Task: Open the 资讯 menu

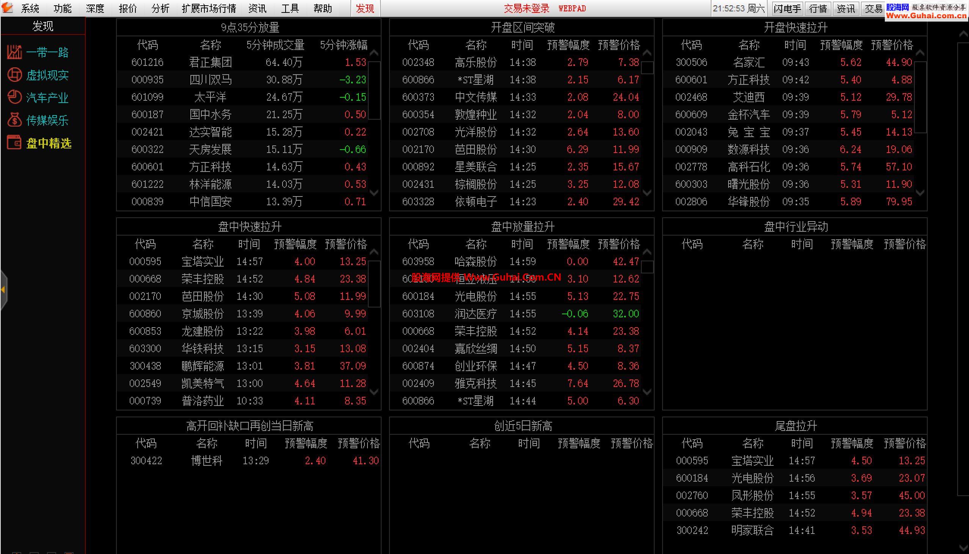Action: click(x=257, y=8)
